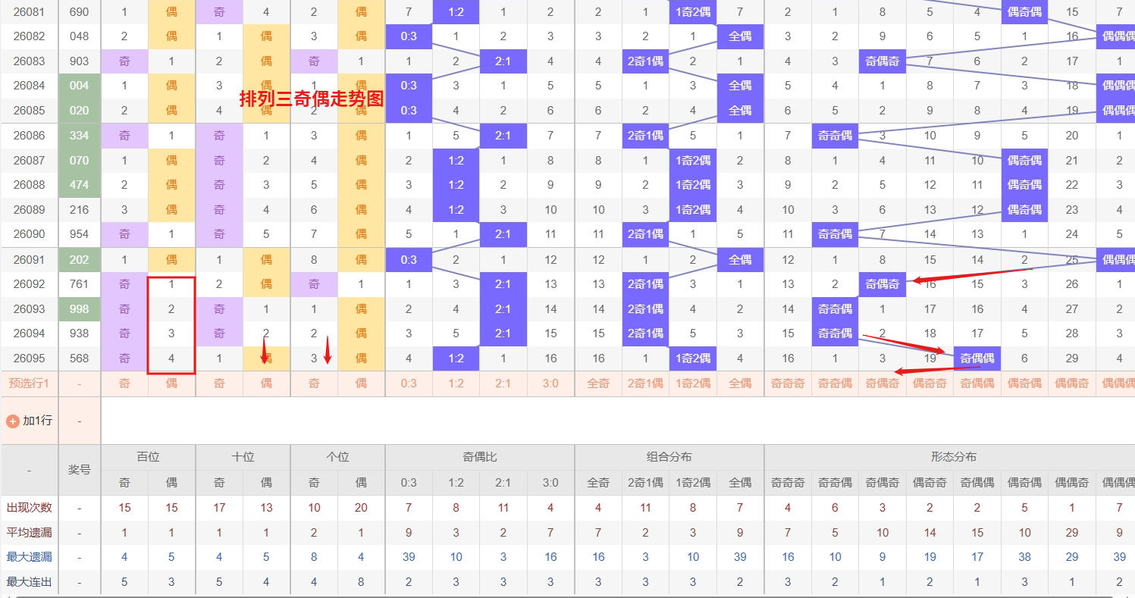Click the 奇偶比 column group header

479,457
